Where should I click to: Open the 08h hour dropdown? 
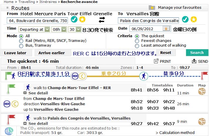pyautogui.click(x=59, y=29)
